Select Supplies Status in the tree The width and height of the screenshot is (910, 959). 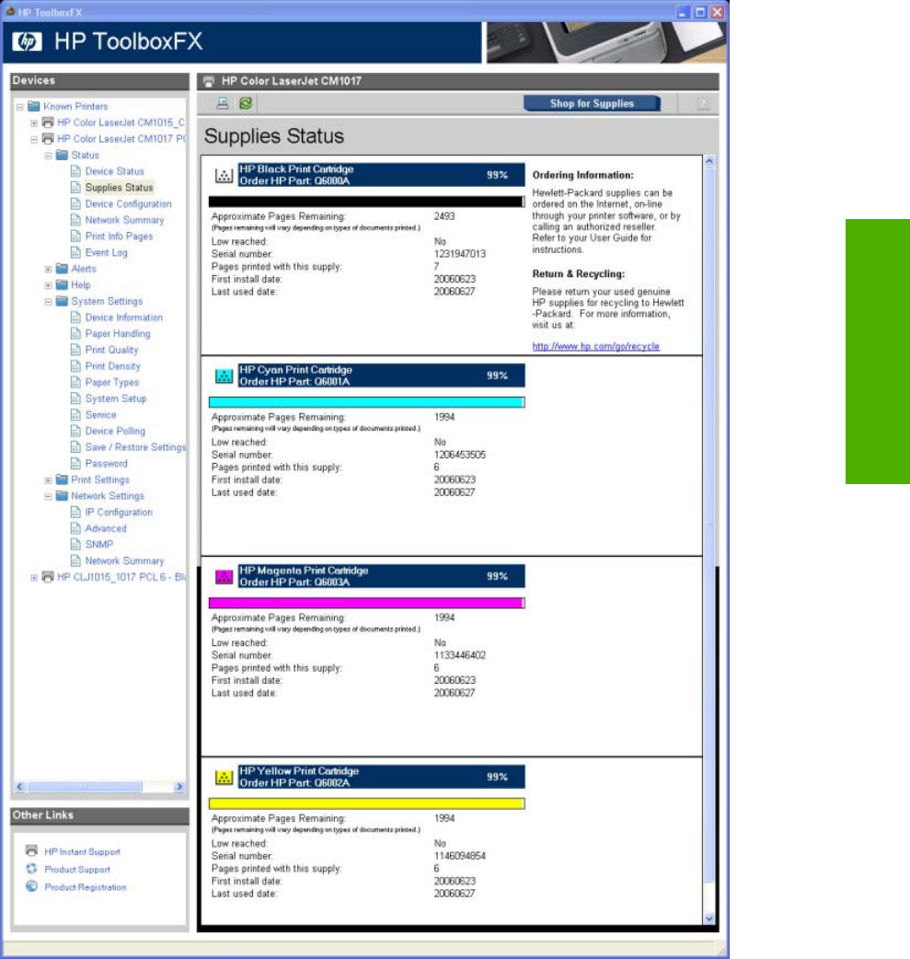119,188
